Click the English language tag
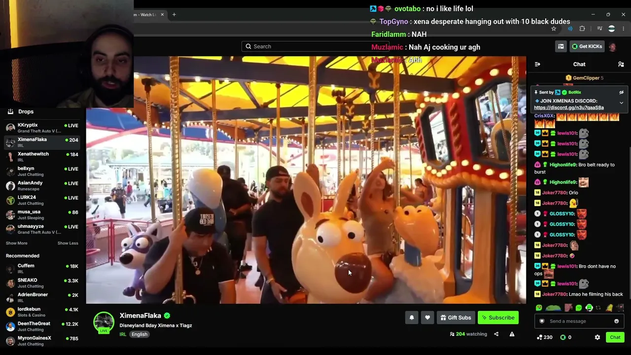 click(139, 334)
